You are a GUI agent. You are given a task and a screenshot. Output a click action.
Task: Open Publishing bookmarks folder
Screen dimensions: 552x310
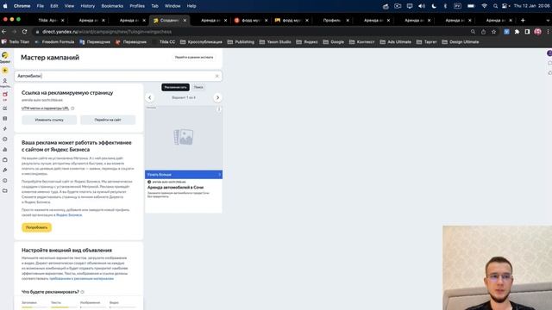[x=241, y=42]
